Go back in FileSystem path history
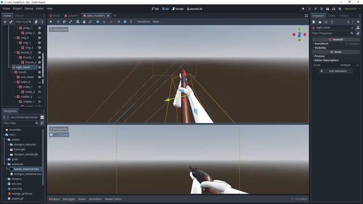 (4, 117)
